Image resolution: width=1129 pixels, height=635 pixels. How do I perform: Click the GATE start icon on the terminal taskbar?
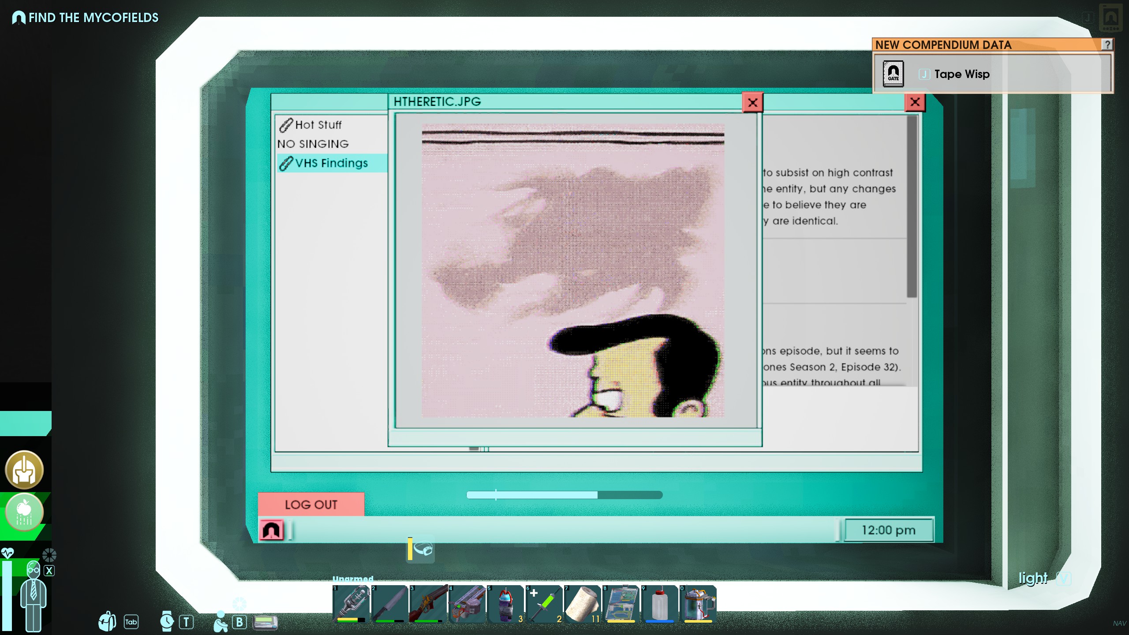tap(272, 530)
